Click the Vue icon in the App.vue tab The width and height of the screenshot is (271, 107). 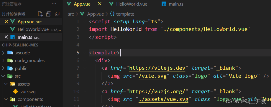tap(69, 4)
